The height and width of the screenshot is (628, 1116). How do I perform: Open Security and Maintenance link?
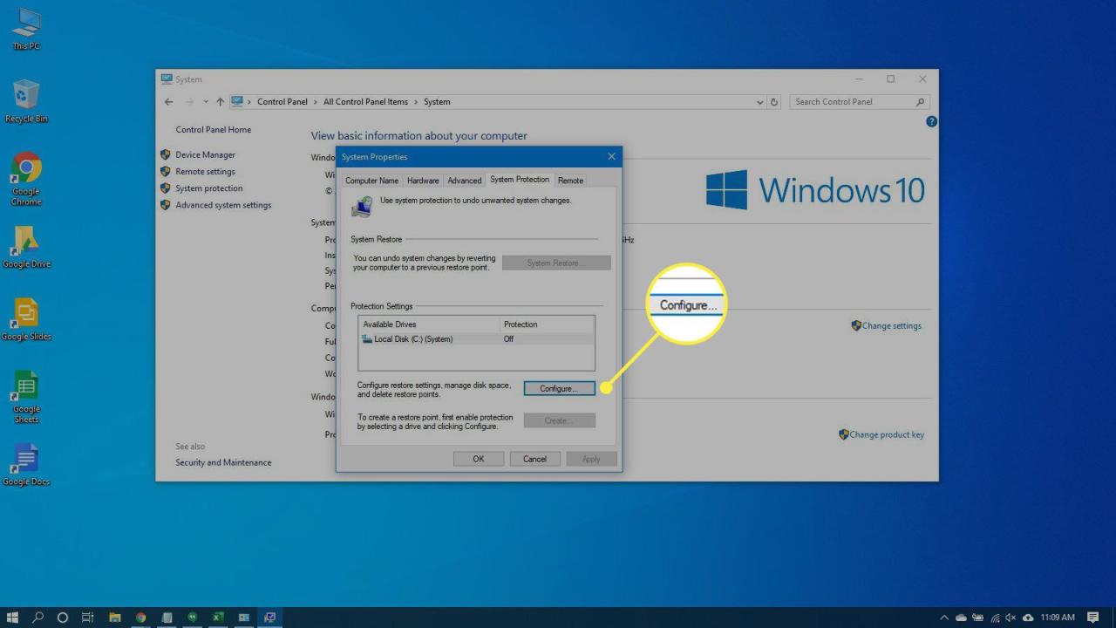(223, 462)
